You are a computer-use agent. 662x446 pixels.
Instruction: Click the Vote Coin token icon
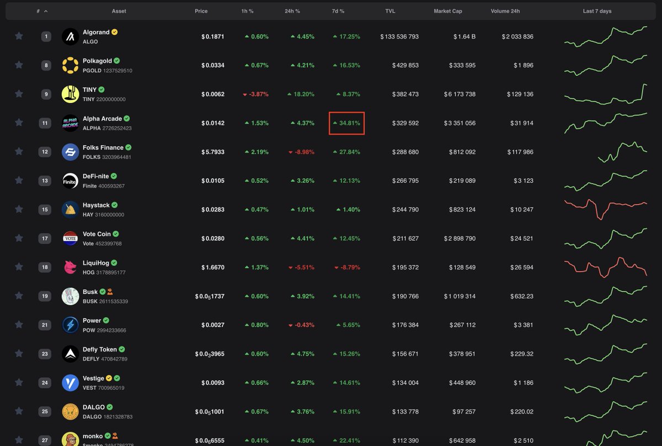(x=70, y=238)
